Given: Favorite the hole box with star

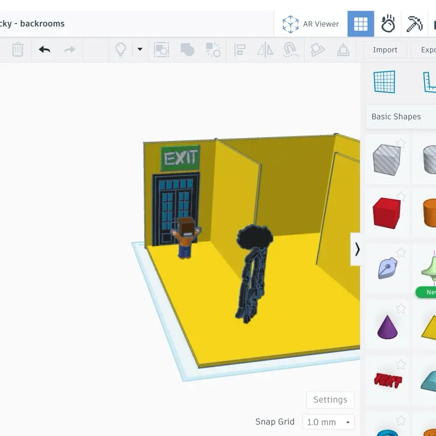Looking at the screenshot, I should 400,143.
